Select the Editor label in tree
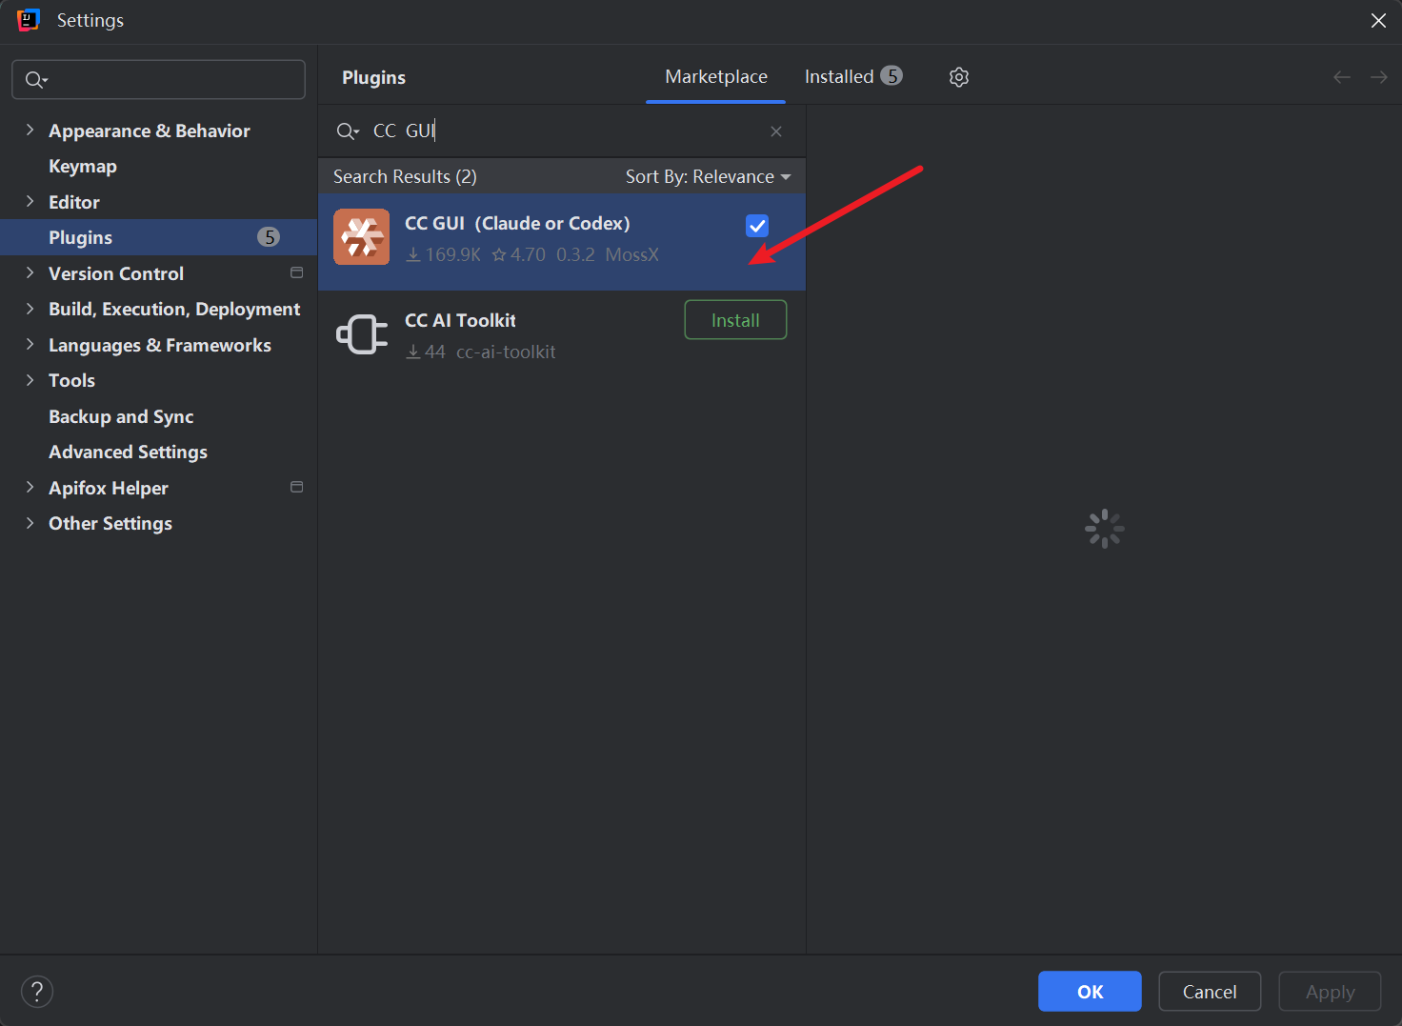1402x1026 pixels. pyautogui.click(x=74, y=202)
